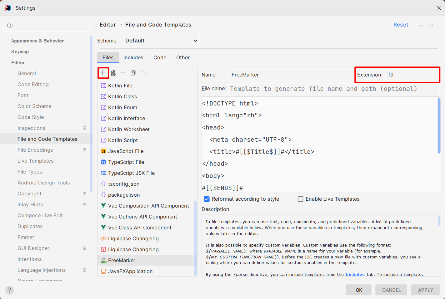Click the template list scrollbar
The height and width of the screenshot is (299, 445).
(x=196, y=238)
